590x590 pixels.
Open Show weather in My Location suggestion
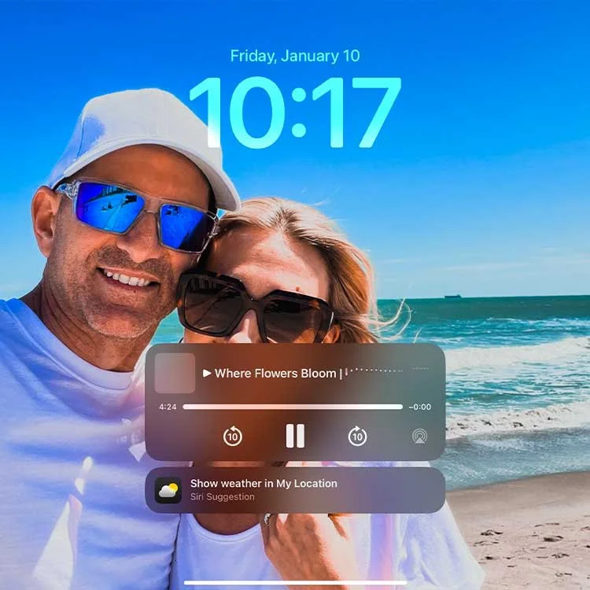(295, 490)
